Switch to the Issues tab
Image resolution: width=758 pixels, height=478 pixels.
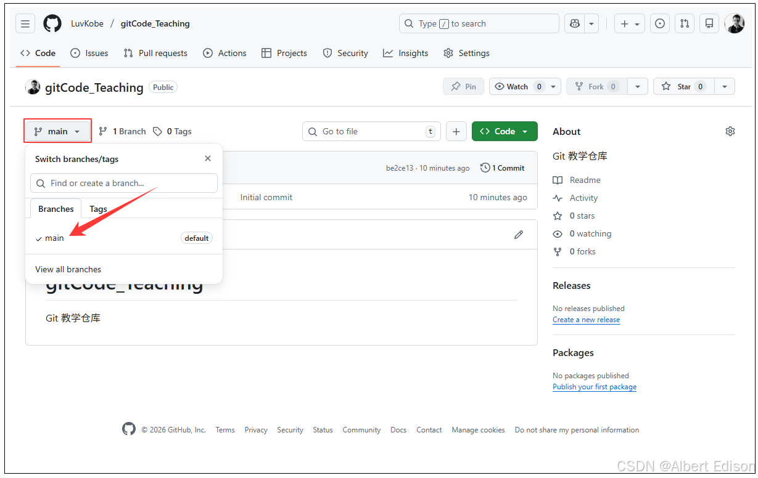(89, 53)
